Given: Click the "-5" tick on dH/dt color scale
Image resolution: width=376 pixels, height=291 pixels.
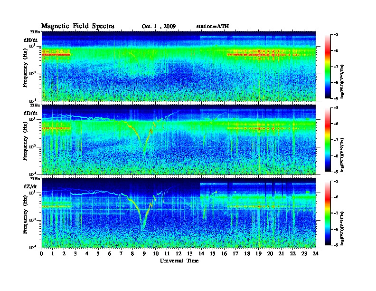Looking at the screenshot, I should 337,35.
